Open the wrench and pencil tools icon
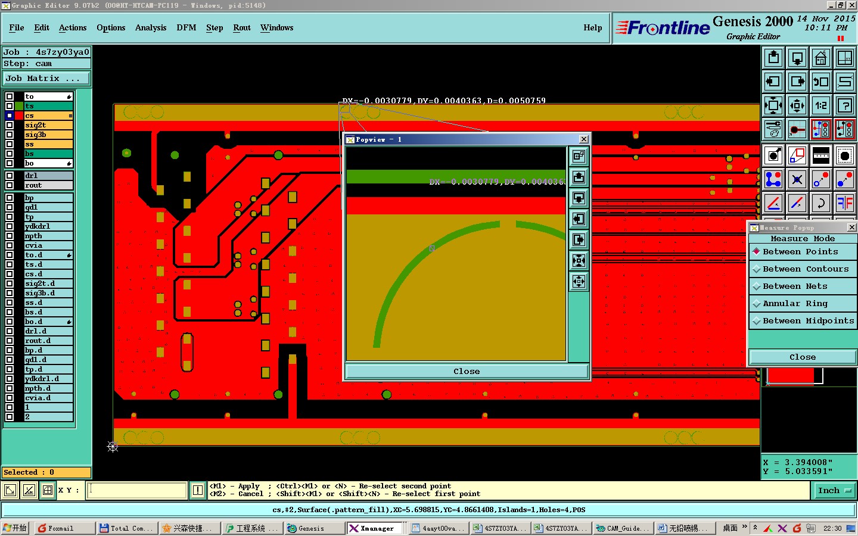This screenshot has width=858, height=536. (773, 129)
